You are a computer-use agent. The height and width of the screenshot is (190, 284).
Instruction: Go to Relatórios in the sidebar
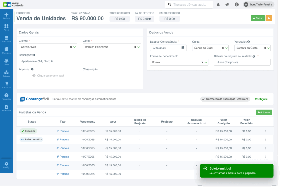coord(6,108)
